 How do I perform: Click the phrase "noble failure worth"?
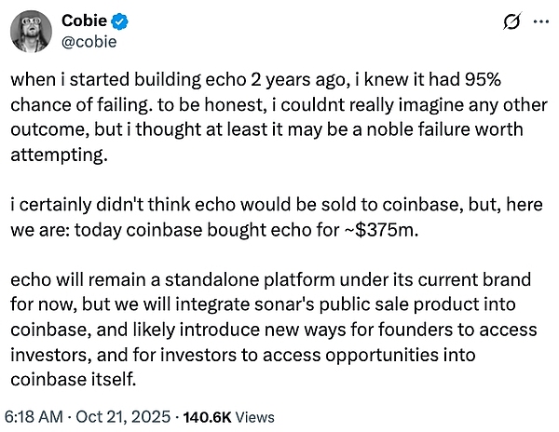(417, 129)
